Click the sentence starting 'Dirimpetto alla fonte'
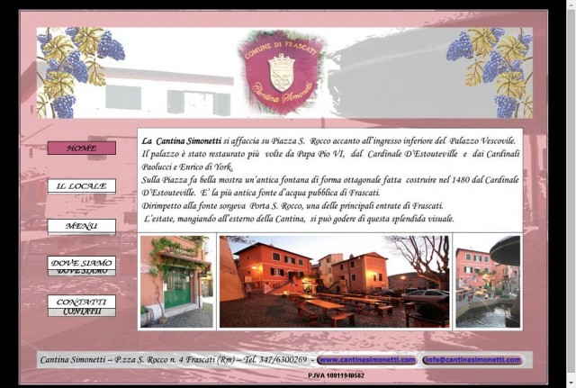The height and width of the screenshot is (388, 576). pos(292,206)
